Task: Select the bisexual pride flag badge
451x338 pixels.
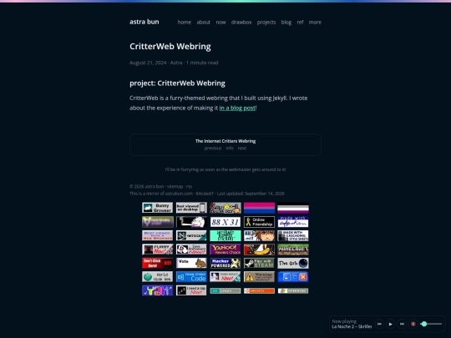Action: pyautogui.click(x=259, y=208)
